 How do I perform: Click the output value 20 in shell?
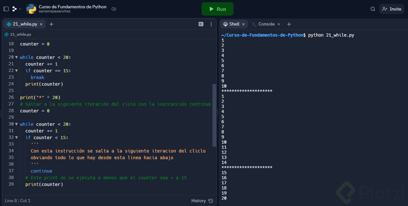pos(224,198)
